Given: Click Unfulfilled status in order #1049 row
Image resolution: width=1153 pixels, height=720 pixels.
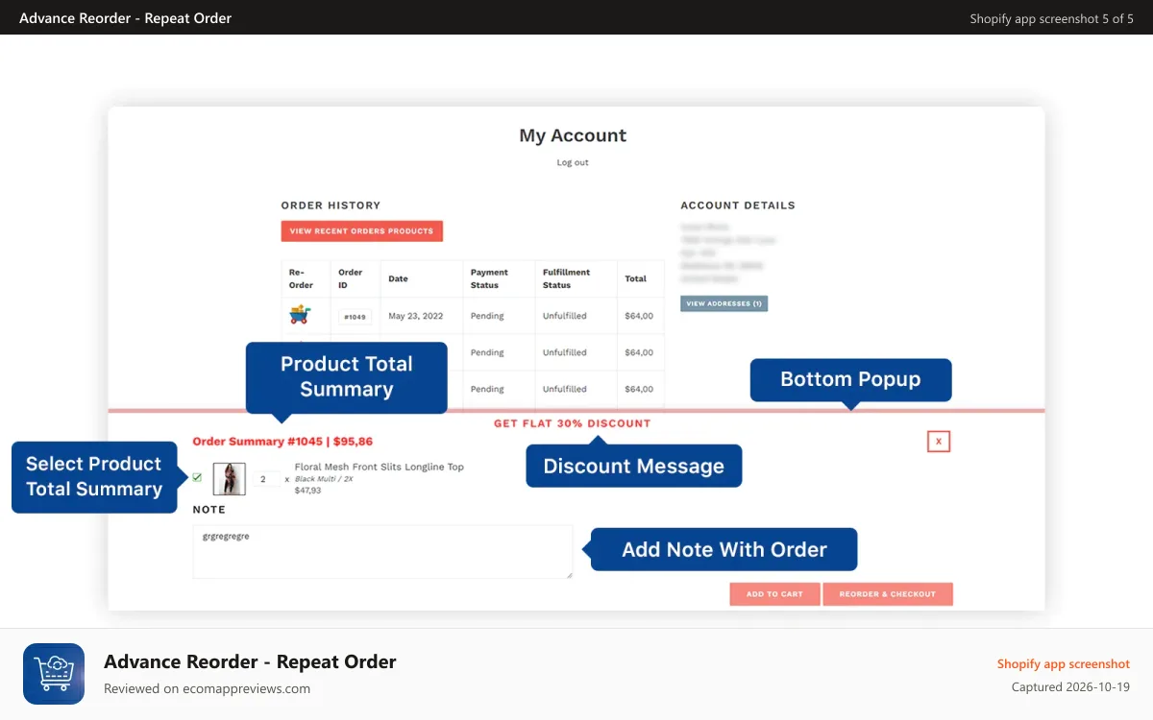Looking at the screenshot, I should pyautogui.click(x=564, y=316).
